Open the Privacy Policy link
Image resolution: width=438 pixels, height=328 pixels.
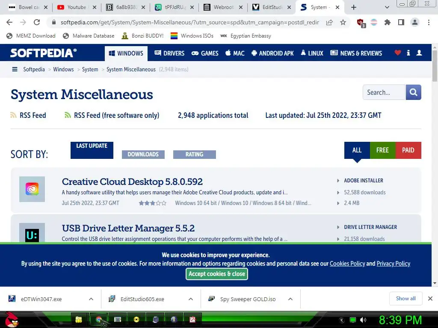(394, 264)
